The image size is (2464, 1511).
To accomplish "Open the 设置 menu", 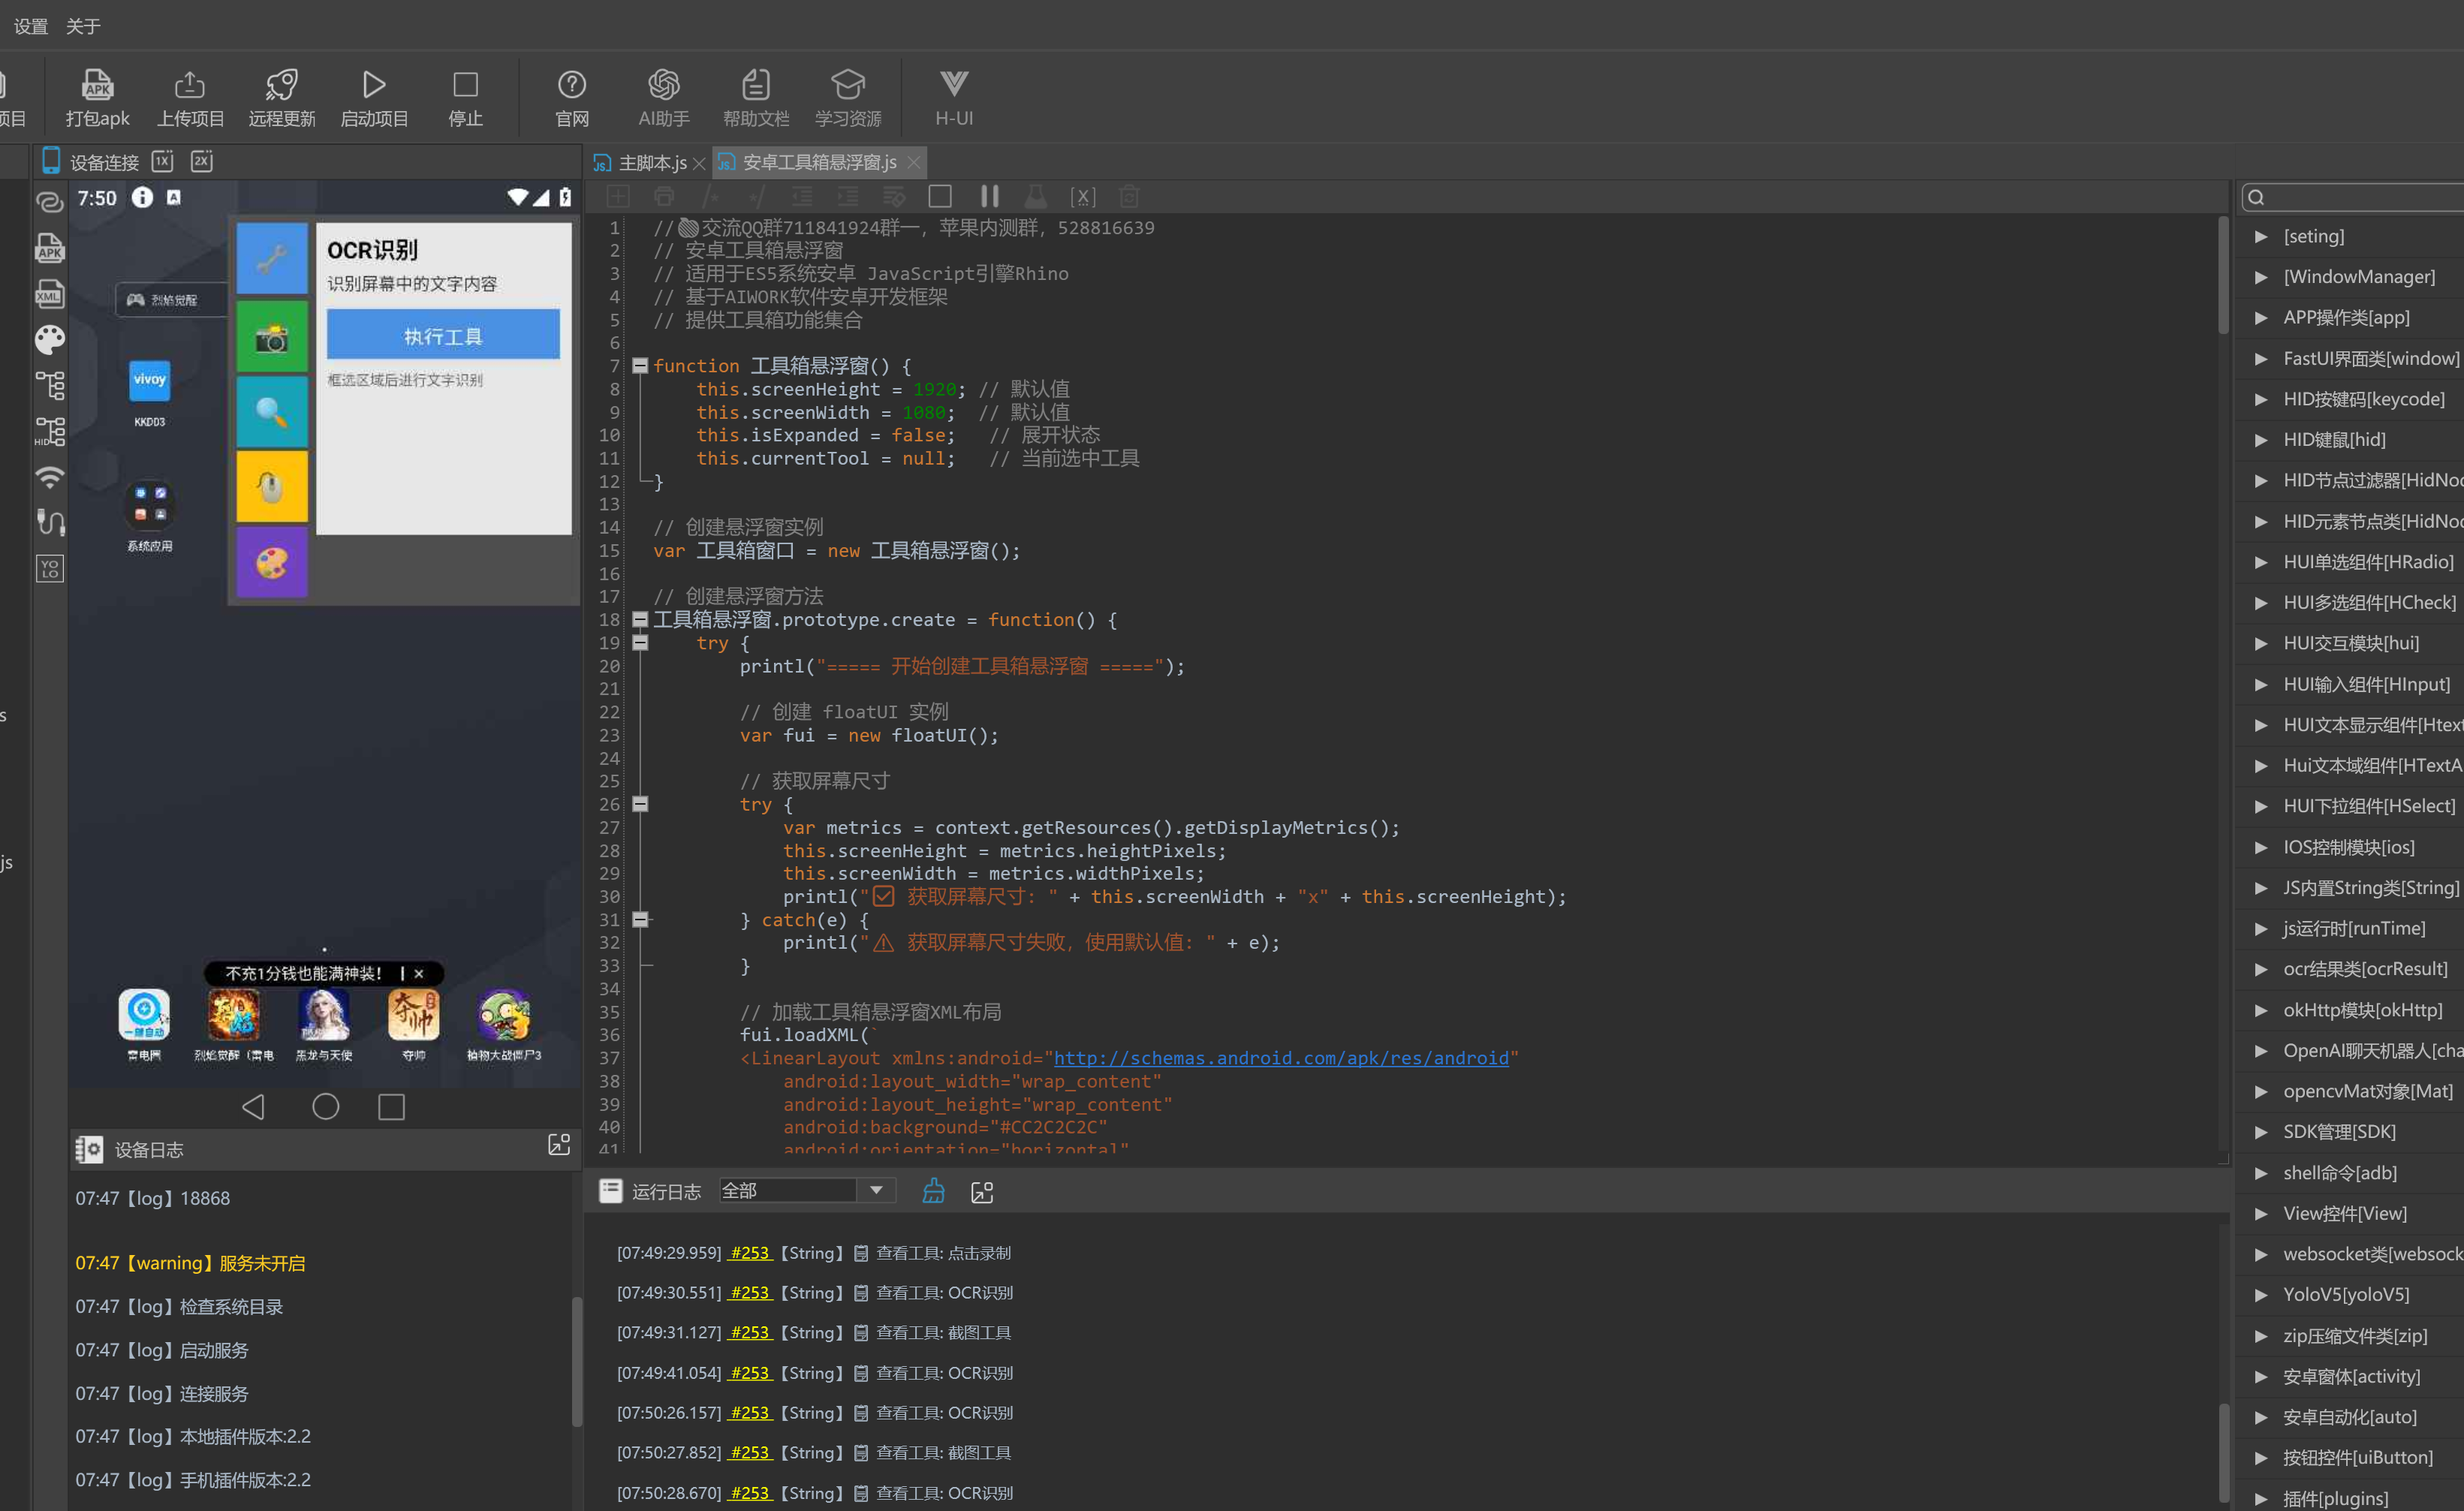I will point(31,26).
